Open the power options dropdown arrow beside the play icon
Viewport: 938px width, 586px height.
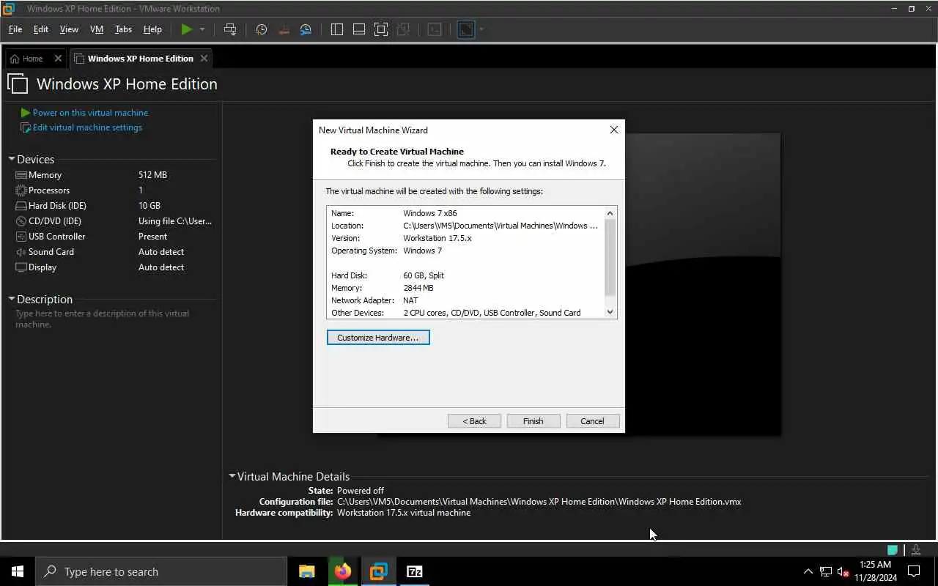tap(202, 29)
